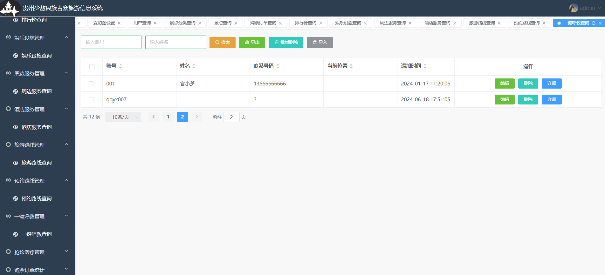
Task: Close the 娱乐设施查询 tab
Action: click(x=365, y=23)
